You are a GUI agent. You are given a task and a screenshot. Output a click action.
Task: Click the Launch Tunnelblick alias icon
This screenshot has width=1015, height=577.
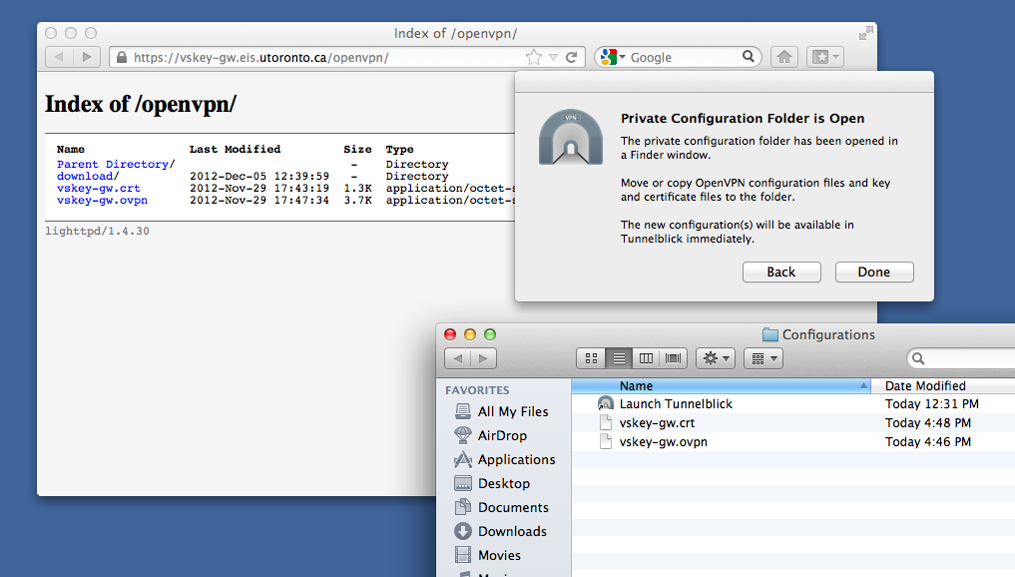click(605, 404)
